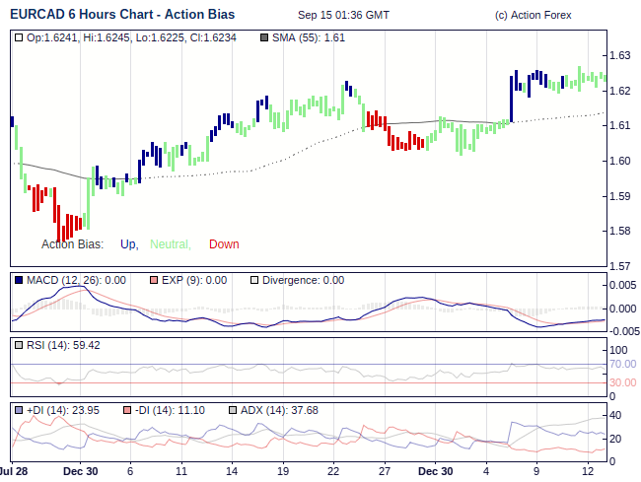Click the RSI (14) legend swatch
The height and width of the screenshot is (482, 641).
20,345
